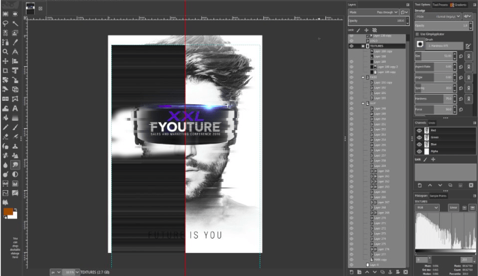This screenshot has width=478, height=276.
Task: Select the Free Select lasso tool
Action: 5,23
